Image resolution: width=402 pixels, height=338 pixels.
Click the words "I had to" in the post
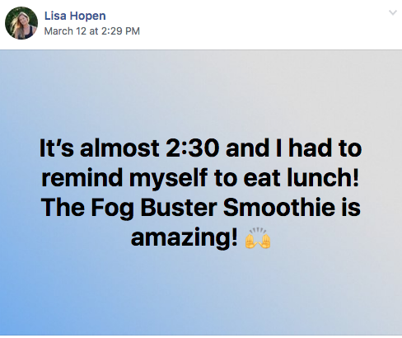[x=319, y=148]
